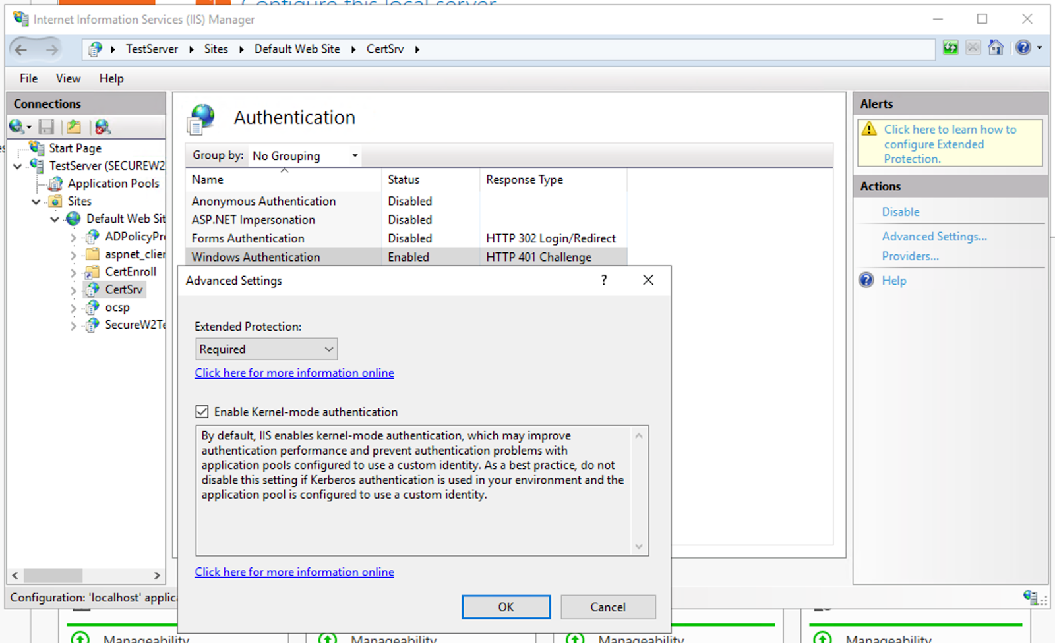
Task: Click the Stop icon in the toolbar
Action: click(x=973, y=47)
